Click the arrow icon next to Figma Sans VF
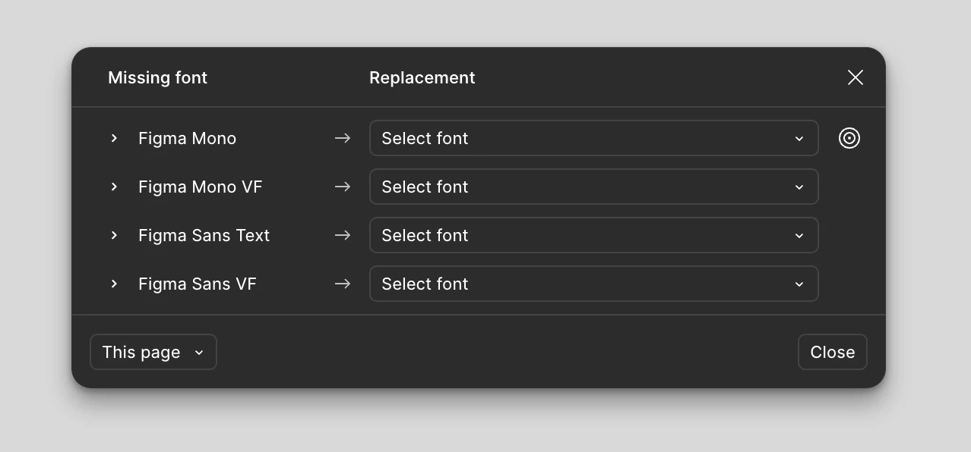The image size is (971, 452). tap(343, 284)
